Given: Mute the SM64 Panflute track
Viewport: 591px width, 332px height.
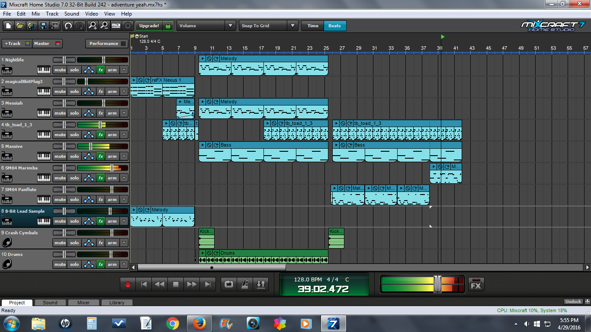Looking at the screenshot, I should click(60, 199).
